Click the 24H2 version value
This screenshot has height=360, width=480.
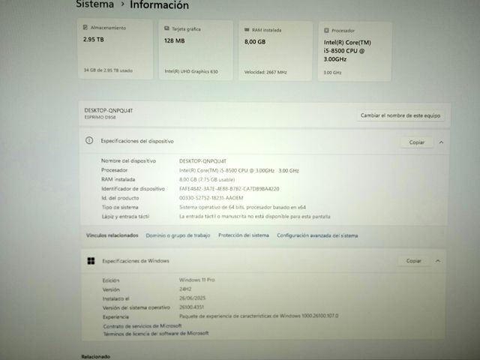pos(185,289)
